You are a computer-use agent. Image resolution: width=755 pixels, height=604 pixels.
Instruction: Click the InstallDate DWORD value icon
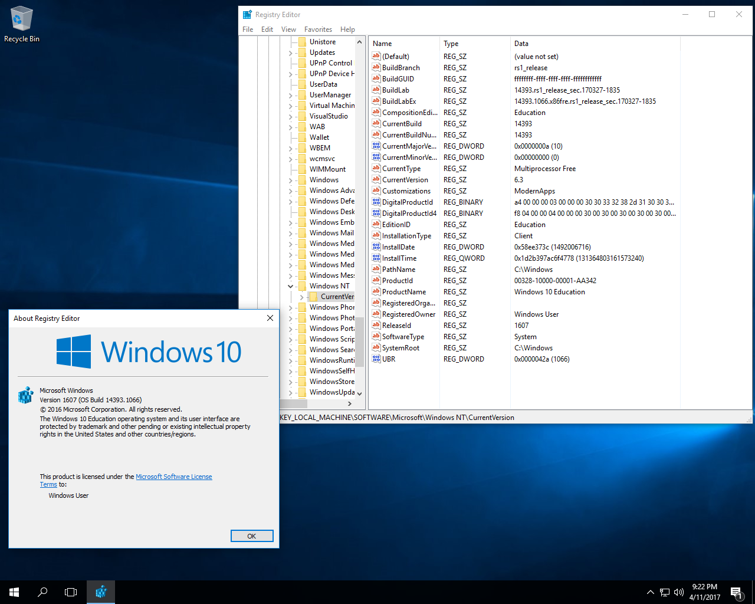tap(376, 247)
